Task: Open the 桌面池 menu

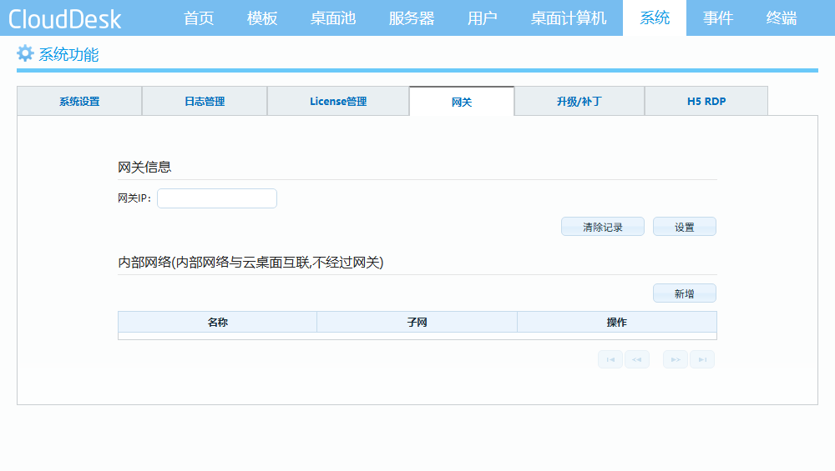Action: tap(333, 18)
